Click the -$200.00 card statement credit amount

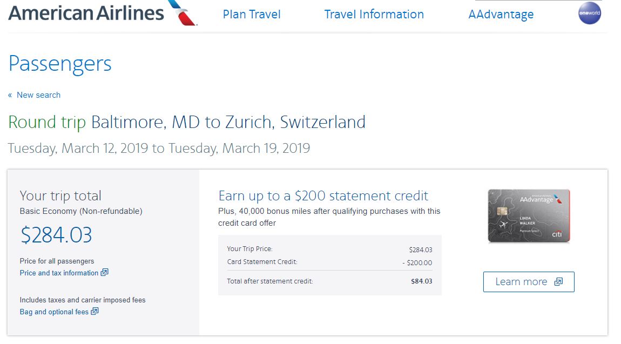click(x=417, y=263)
